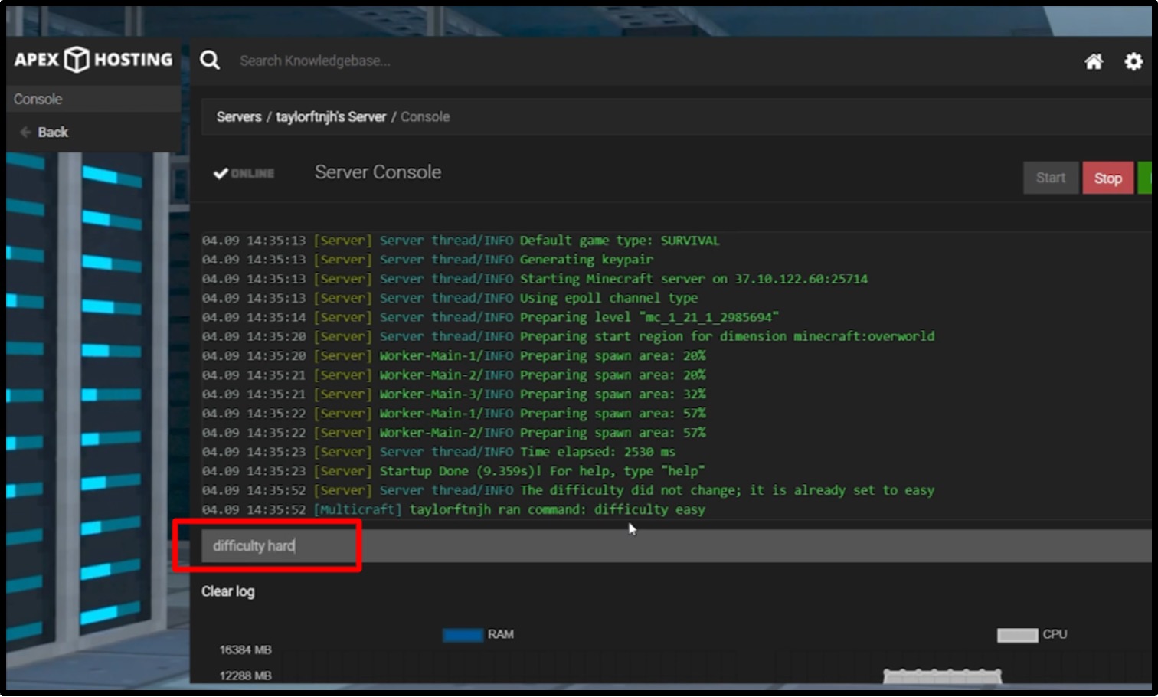This screenshot has width=1158, height=697.
Task: Click the green button beside Stop
Action: click(1145, 178)
